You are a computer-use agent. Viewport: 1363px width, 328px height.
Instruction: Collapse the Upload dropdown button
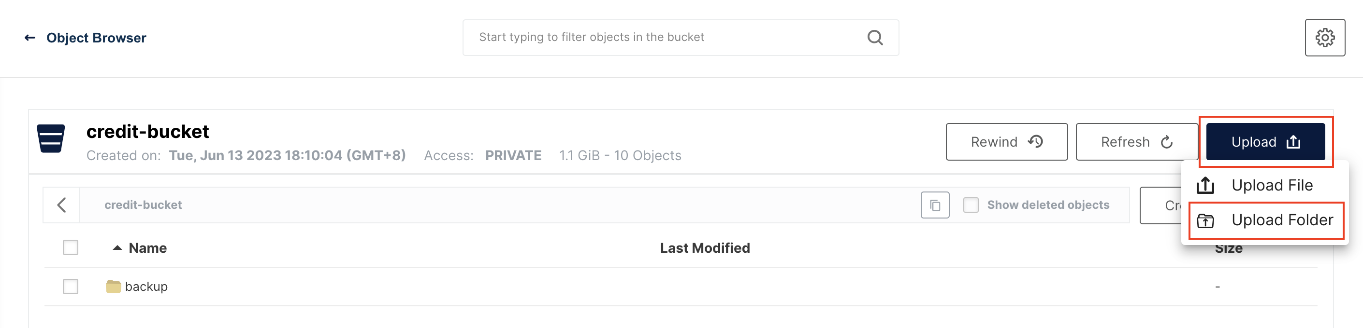1265,141
